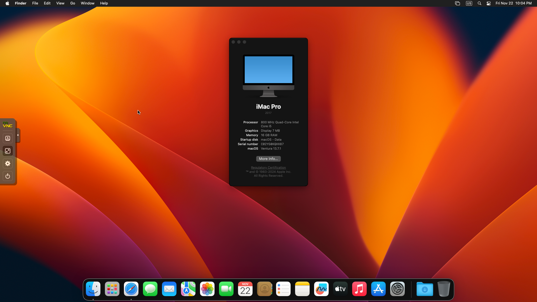Open Apple TV app in Dock

click(x=340, y=289)
